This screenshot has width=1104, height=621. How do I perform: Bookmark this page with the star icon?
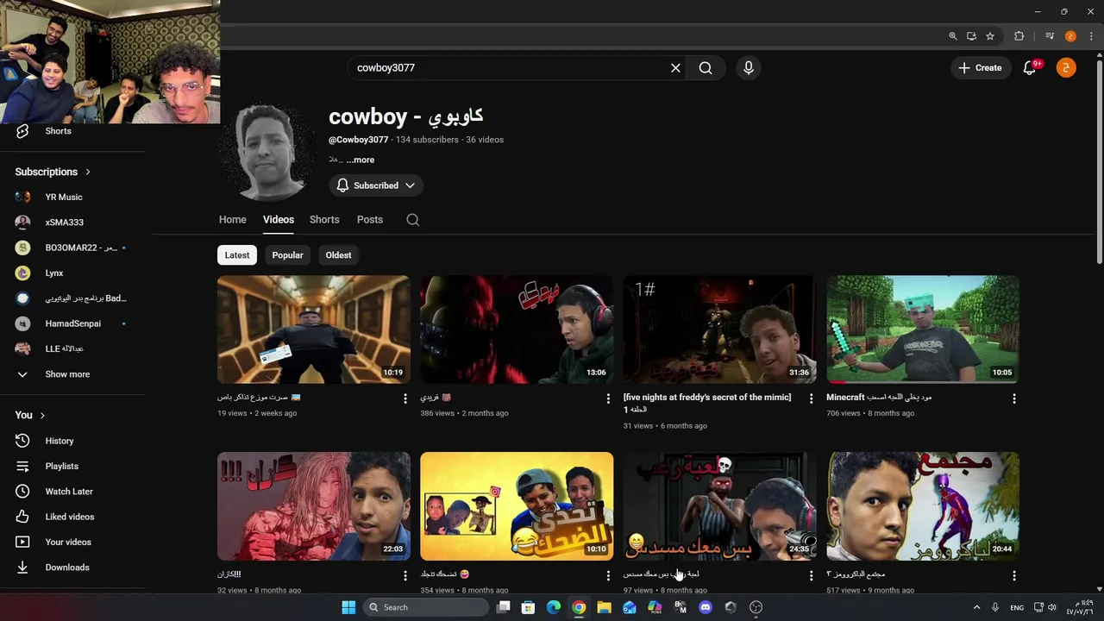click(x=990, y=36)
